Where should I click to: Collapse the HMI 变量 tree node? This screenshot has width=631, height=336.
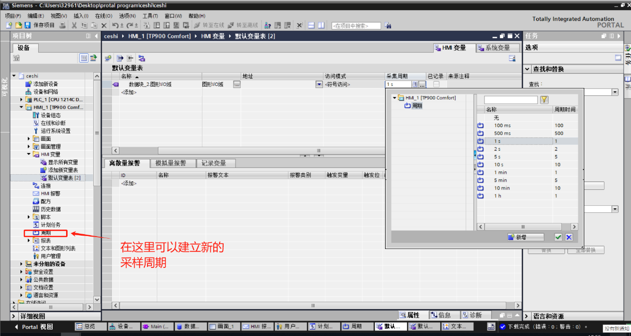pos(29,155)
